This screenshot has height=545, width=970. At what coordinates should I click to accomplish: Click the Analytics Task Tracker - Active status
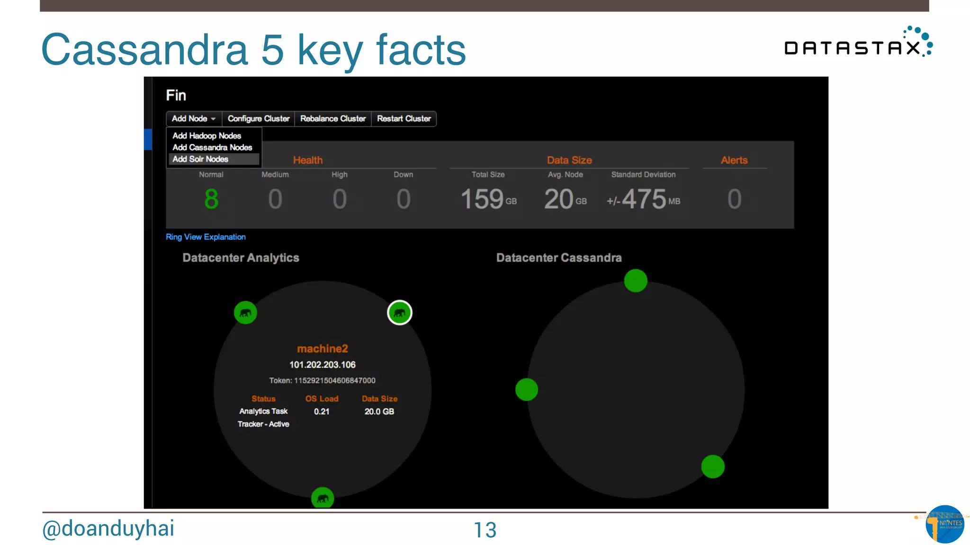[263, 418]
